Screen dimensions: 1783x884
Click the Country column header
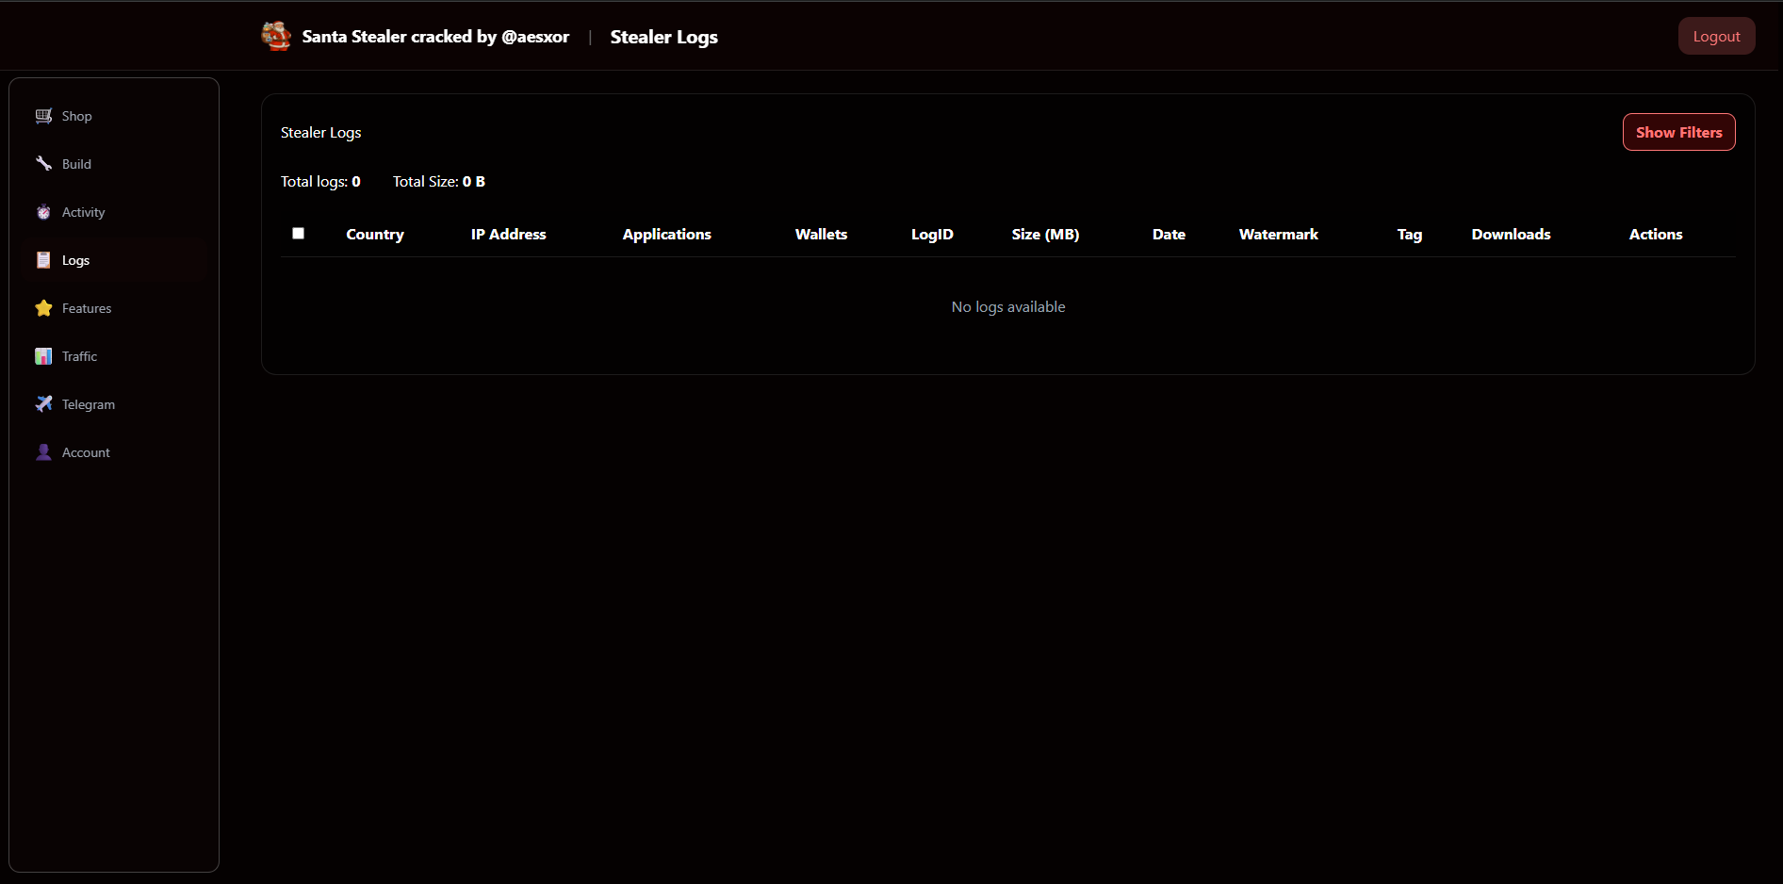tap(375, 234)
